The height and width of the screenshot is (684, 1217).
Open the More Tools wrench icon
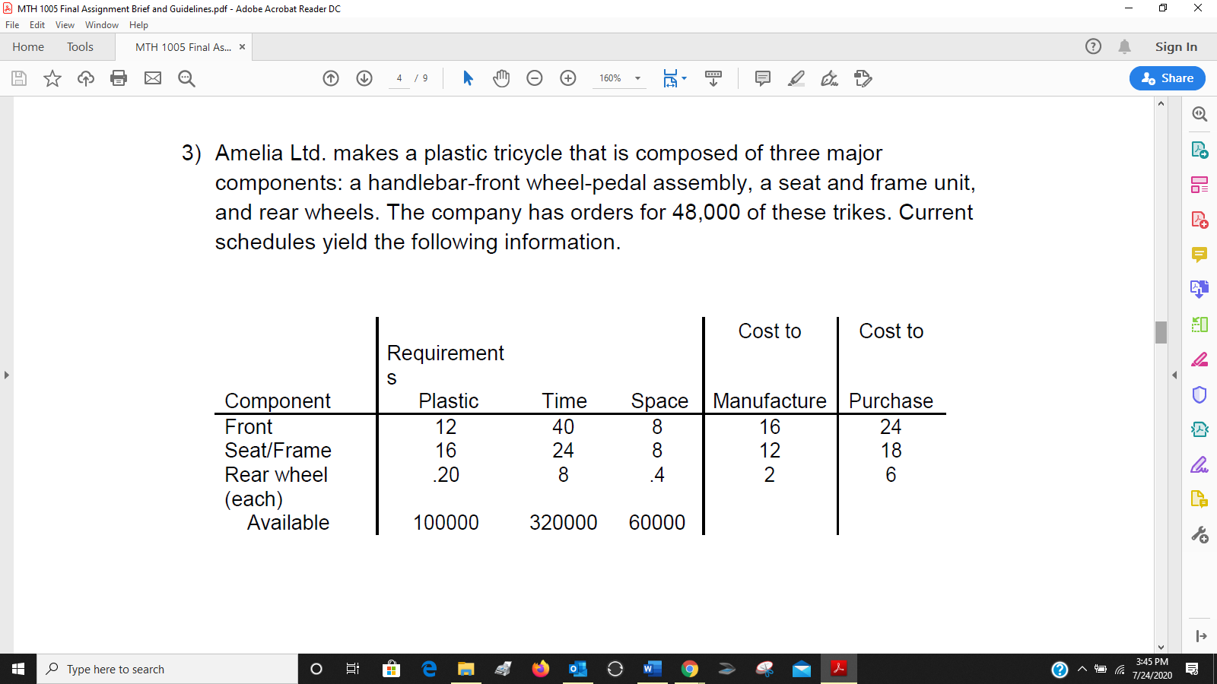click(1200, 535)
